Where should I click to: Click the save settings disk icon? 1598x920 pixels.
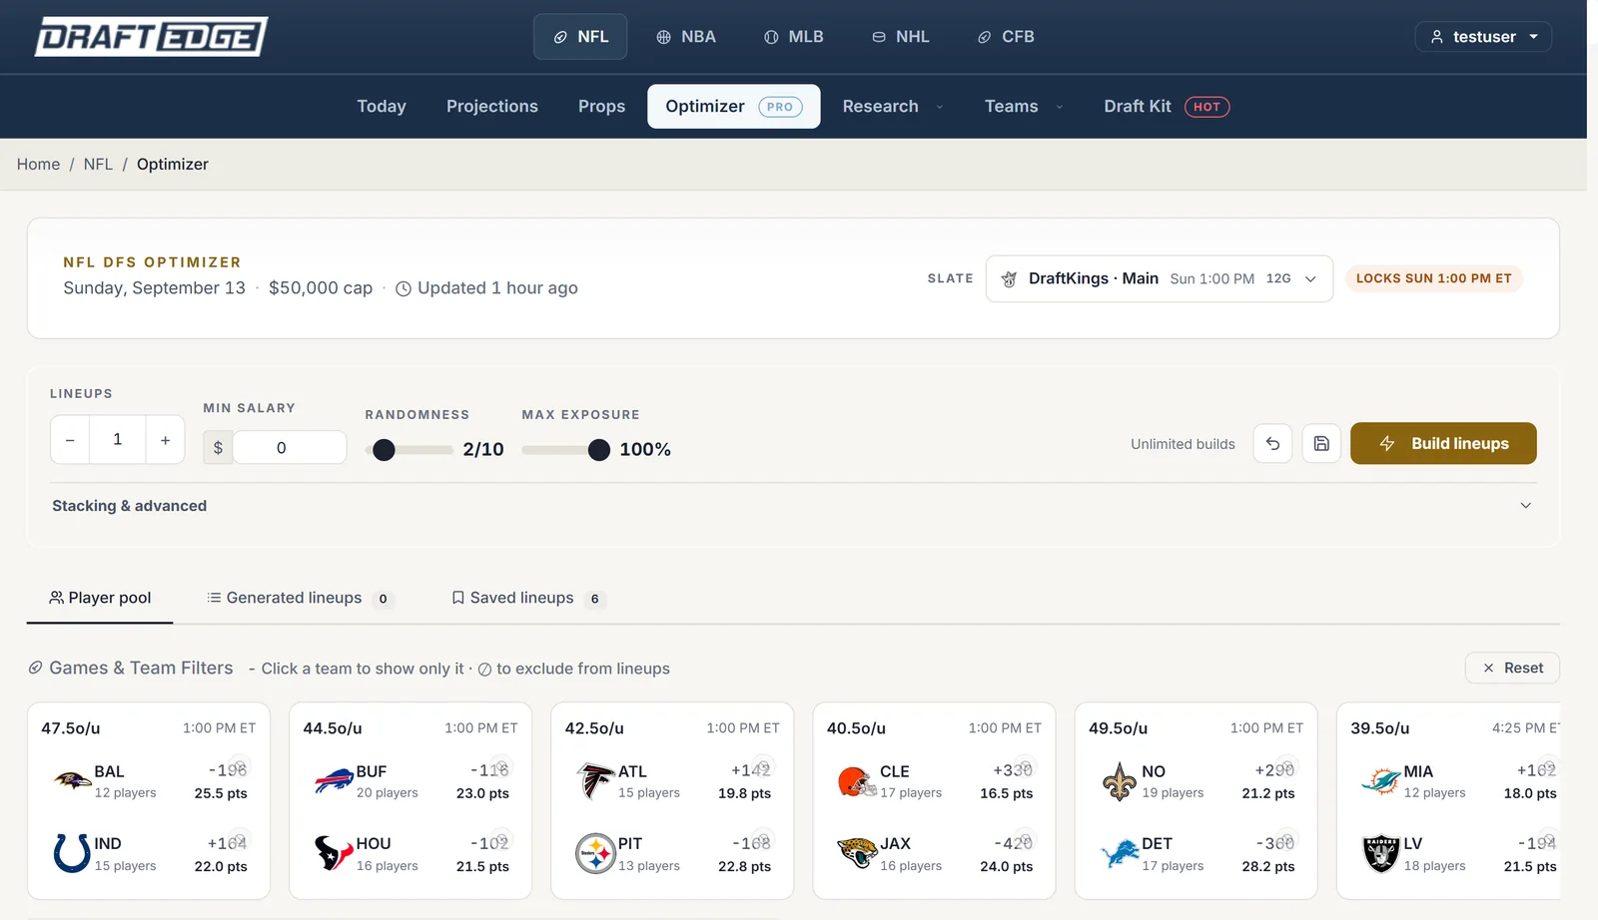tap(1321, 444)
